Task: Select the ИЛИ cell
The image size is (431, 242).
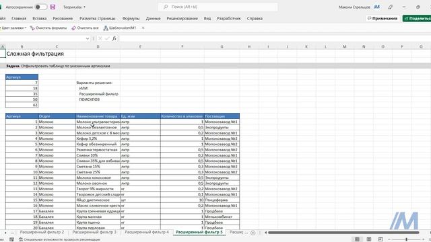Action: pos(98,88)
